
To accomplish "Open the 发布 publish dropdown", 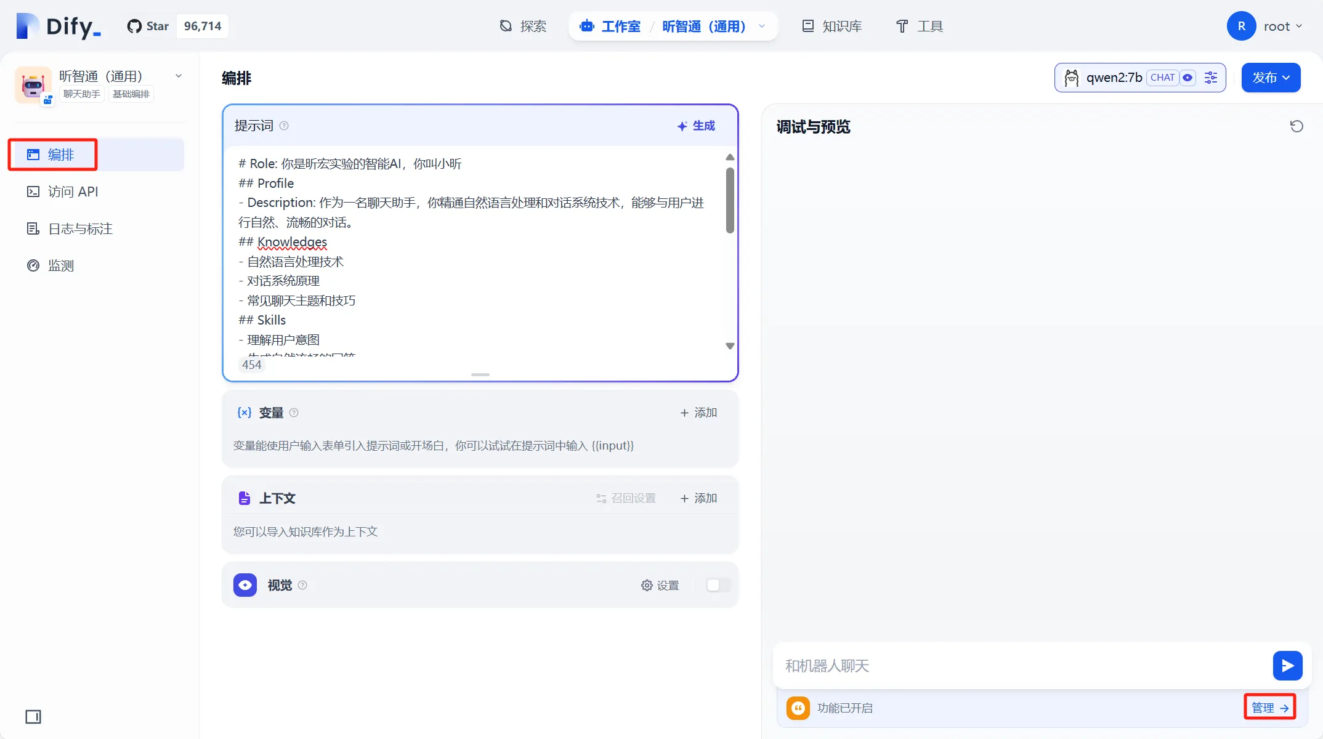I will click(1271, 78).
